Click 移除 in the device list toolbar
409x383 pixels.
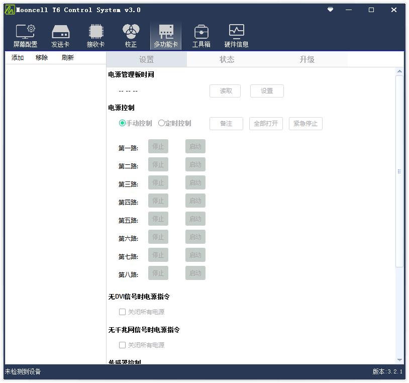[42, 58]
